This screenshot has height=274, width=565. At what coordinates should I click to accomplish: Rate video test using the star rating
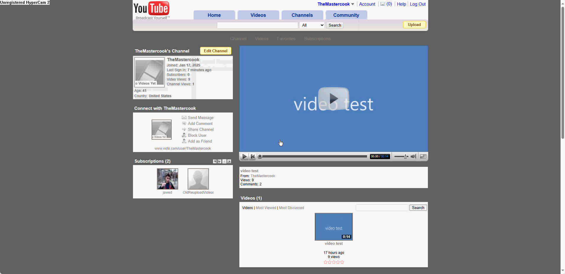[x=334, y=262]
